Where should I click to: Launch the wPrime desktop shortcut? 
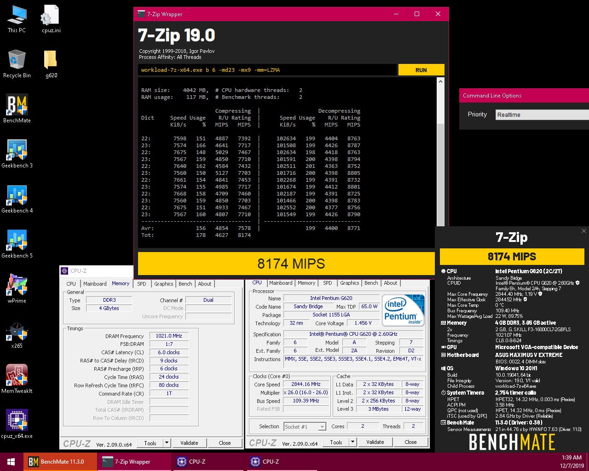(x=17, y=289)
